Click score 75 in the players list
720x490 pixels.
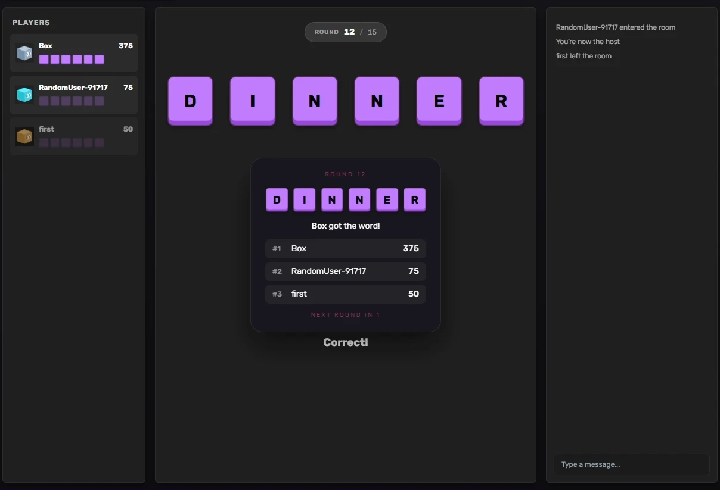[x=128, y=88]
